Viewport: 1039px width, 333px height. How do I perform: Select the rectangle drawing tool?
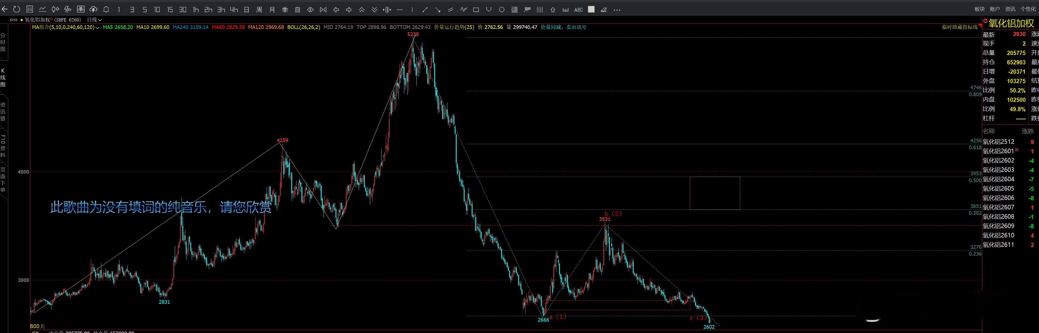point(476,9)
